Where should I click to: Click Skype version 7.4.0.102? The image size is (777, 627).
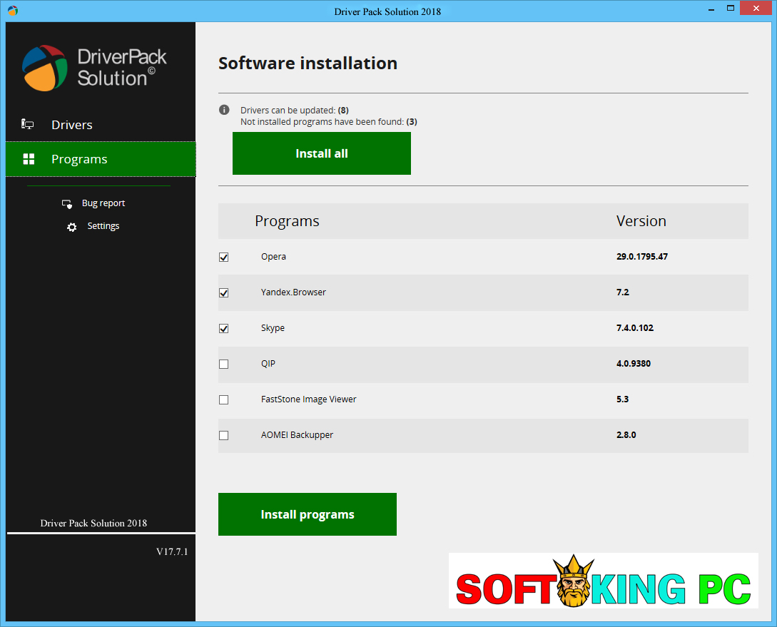coord(635,328)
